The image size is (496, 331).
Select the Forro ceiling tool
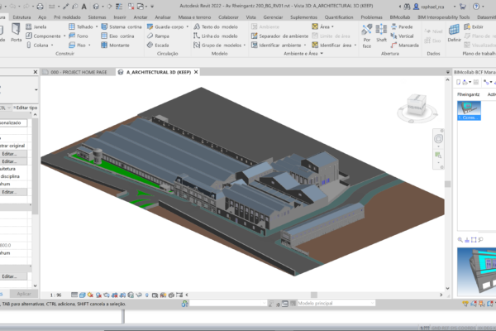tap(79, 36)
